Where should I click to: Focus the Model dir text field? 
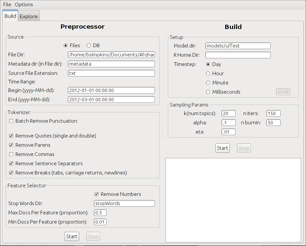[238, 46]
